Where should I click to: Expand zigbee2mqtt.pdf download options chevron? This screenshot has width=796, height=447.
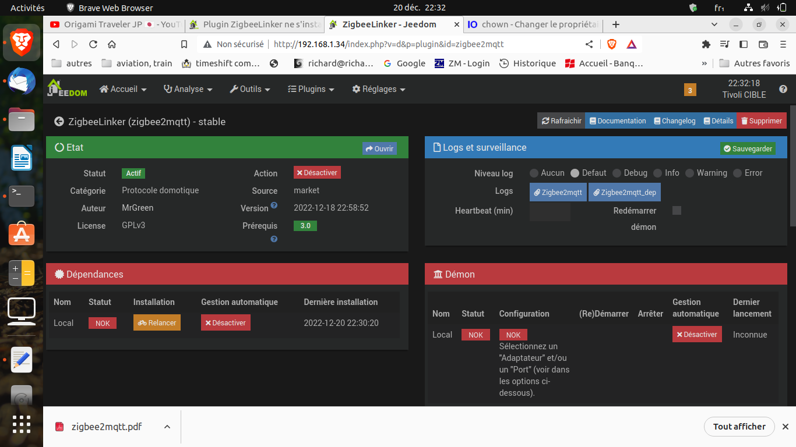[x=167, y=427]
